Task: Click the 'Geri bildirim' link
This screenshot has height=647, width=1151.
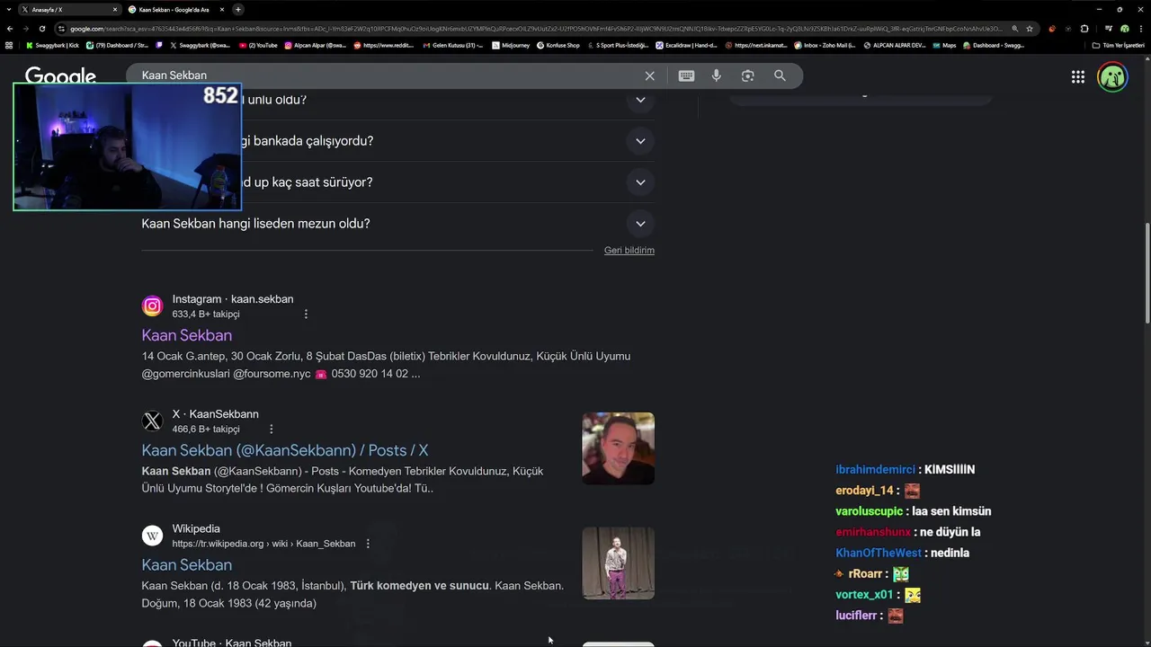Action: (629, 250)
